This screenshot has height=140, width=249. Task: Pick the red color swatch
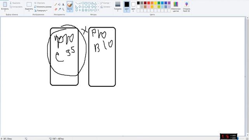coord(149,3)
